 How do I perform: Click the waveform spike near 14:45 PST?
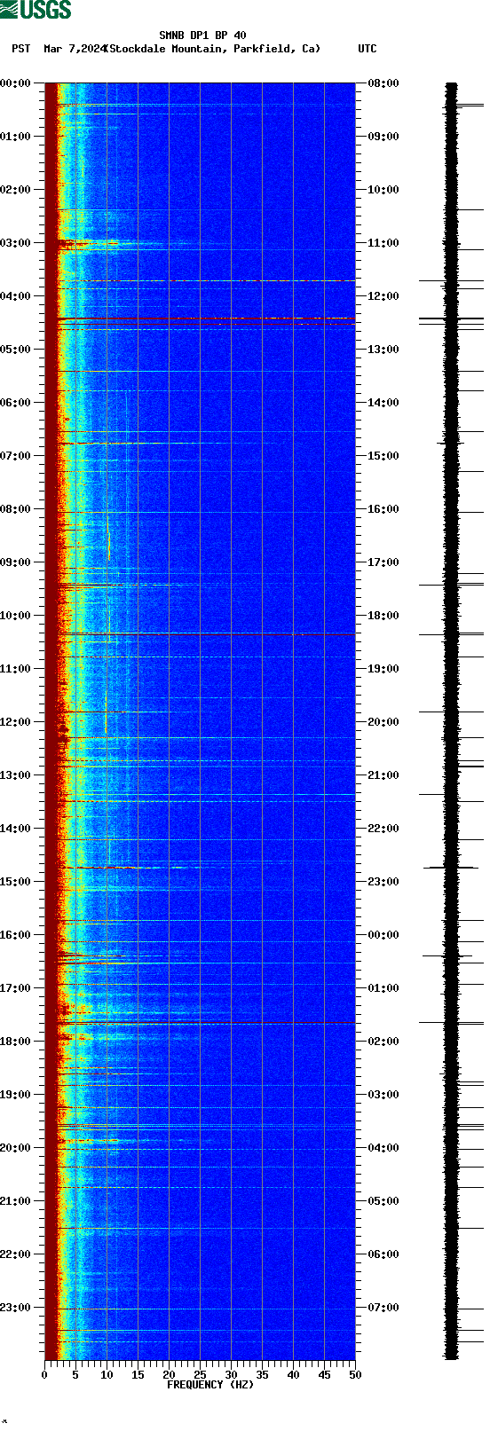[451, 868]
